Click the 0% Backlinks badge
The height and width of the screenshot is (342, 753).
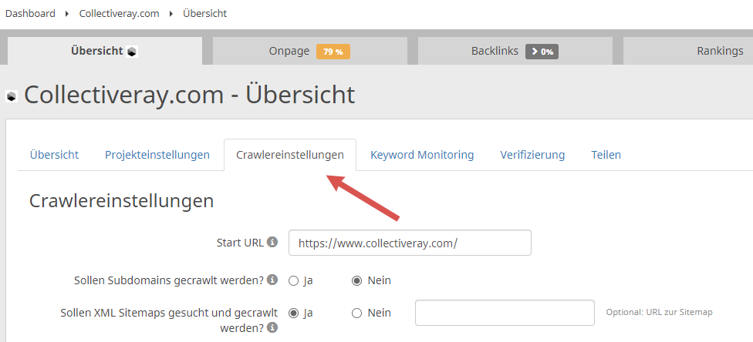point(542,52)
